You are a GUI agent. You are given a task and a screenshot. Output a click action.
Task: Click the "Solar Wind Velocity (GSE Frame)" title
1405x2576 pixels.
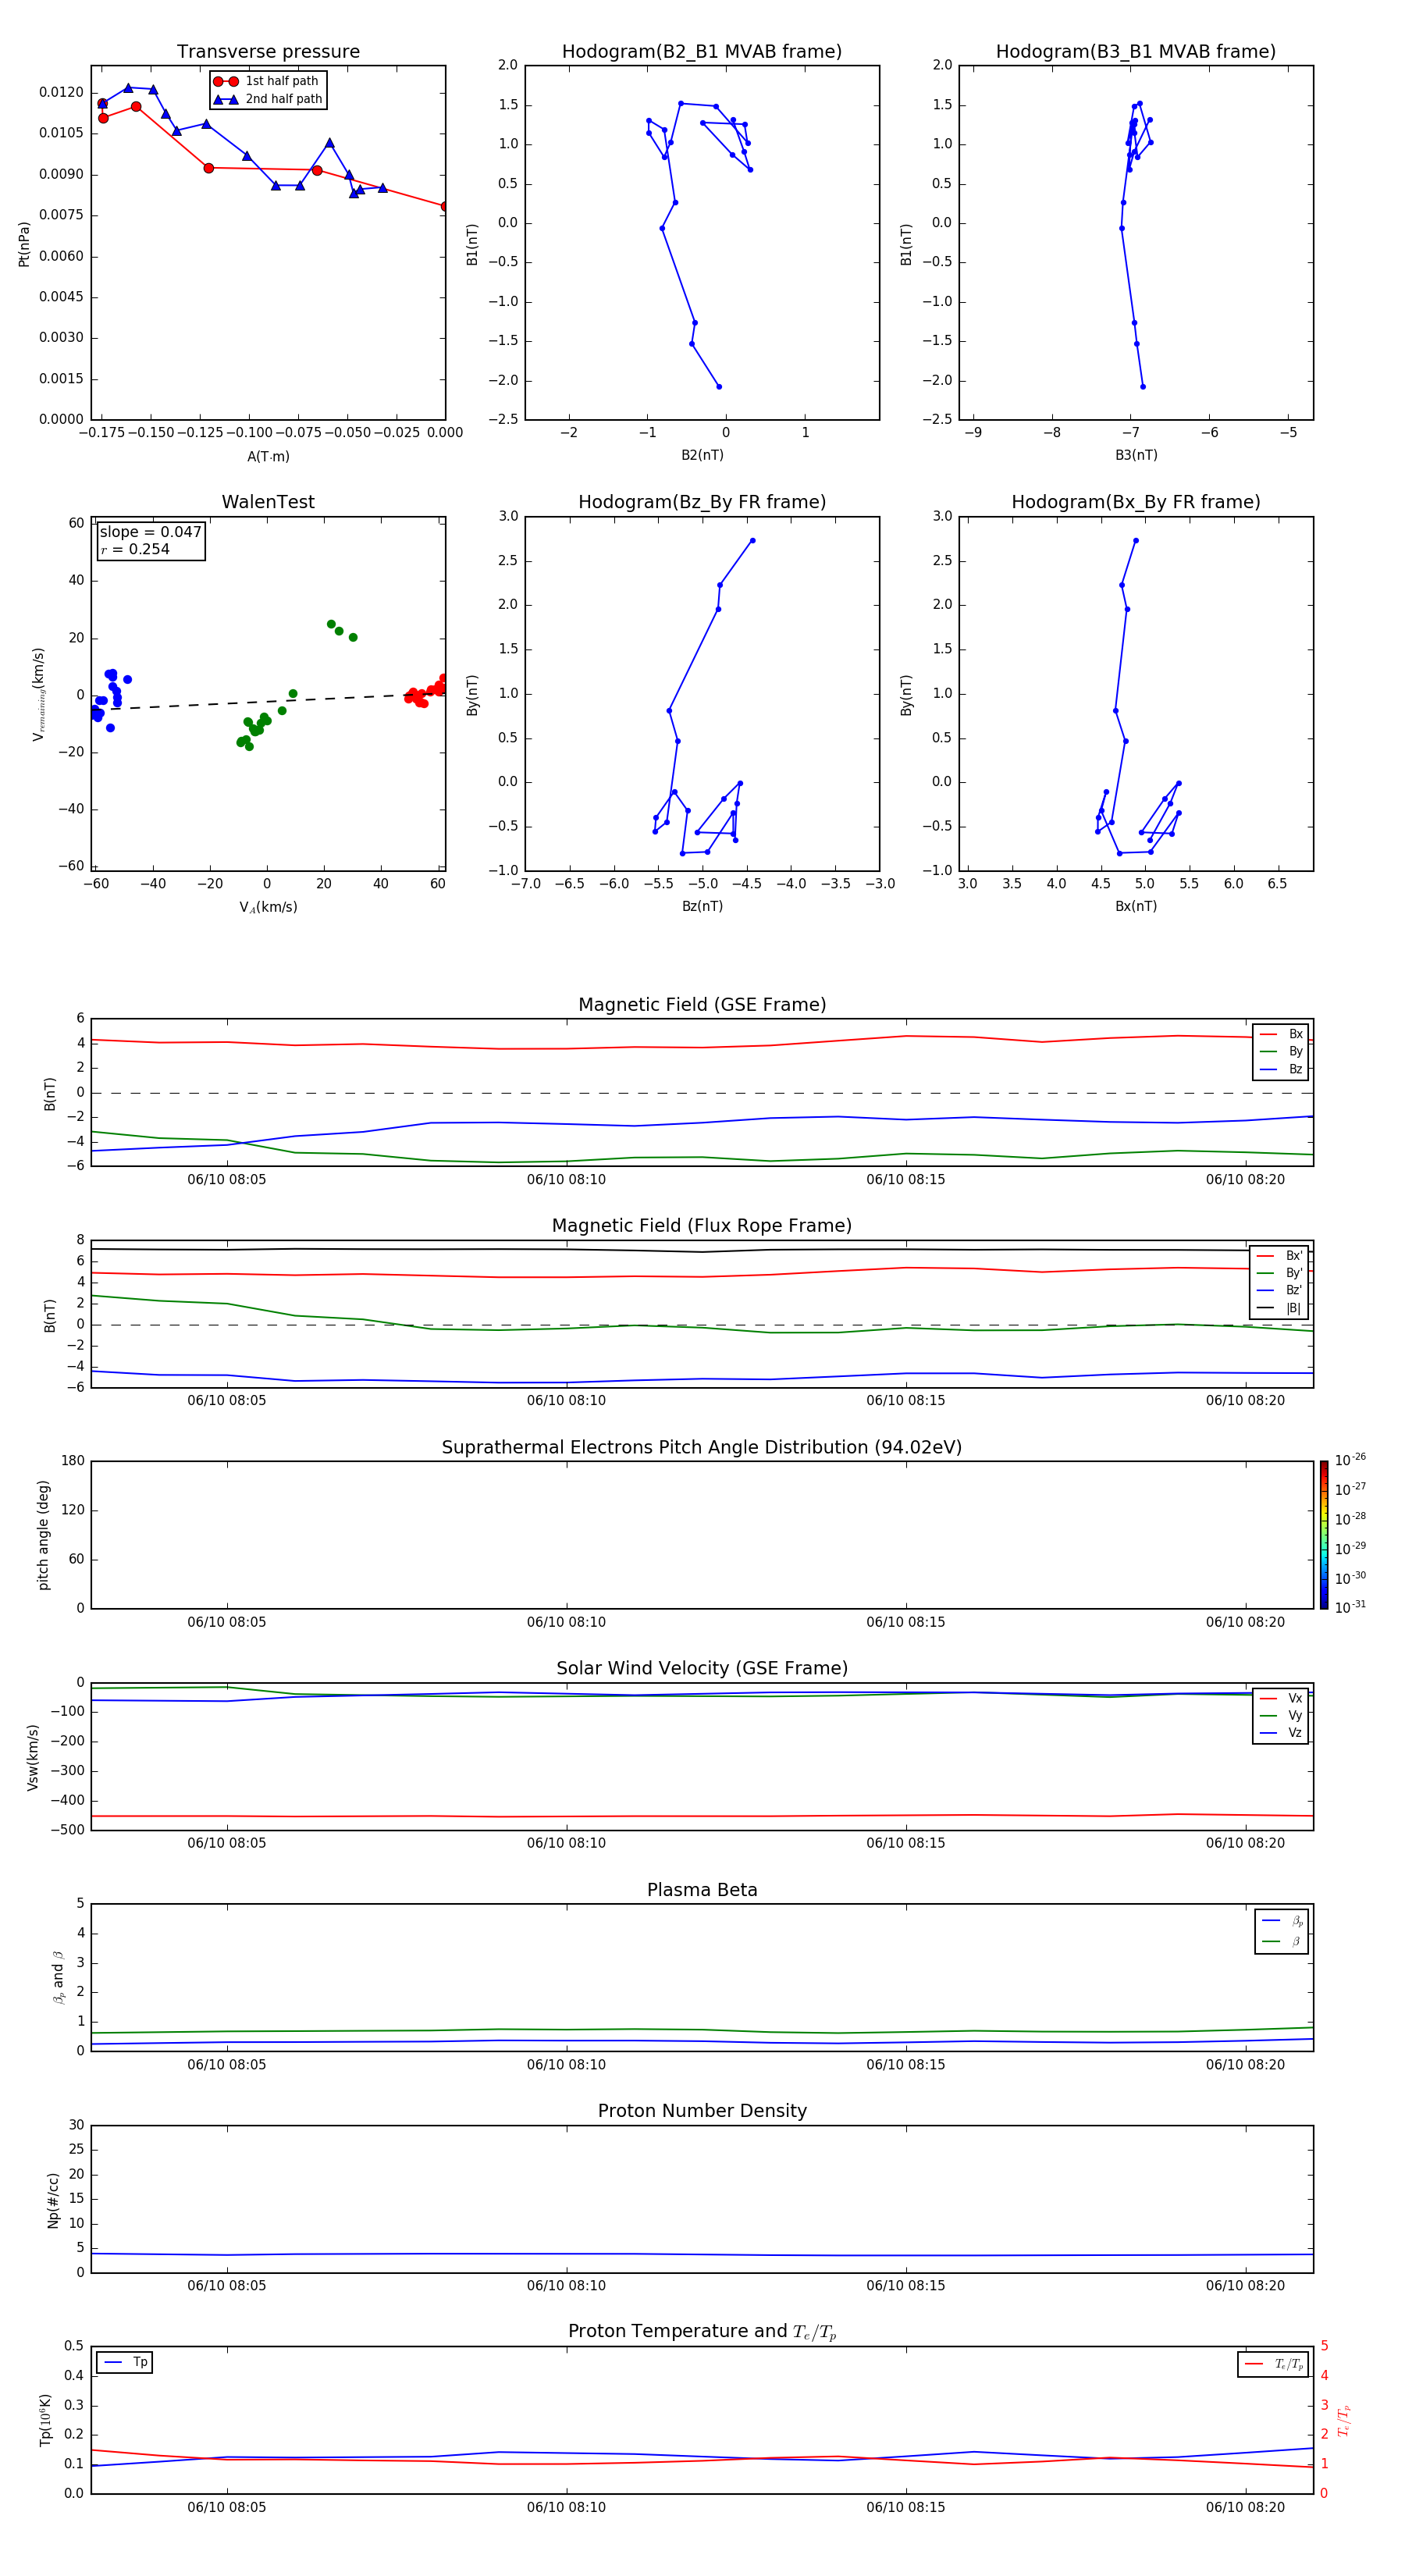[x=702, y=1668]
